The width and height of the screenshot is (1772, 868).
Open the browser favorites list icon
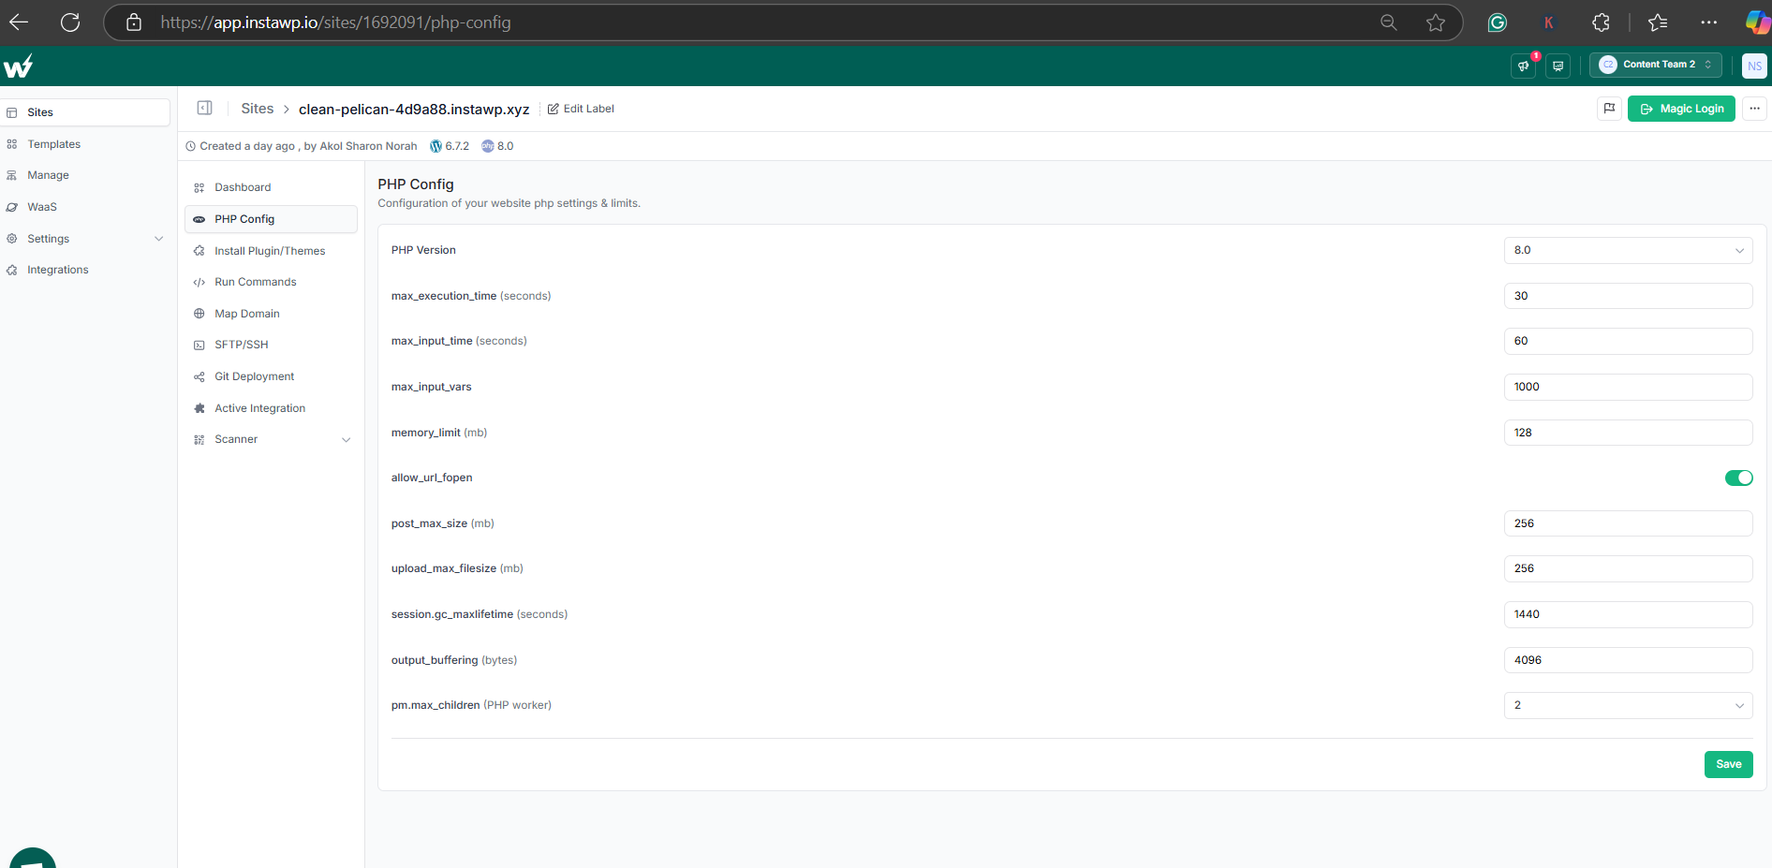1658,22
